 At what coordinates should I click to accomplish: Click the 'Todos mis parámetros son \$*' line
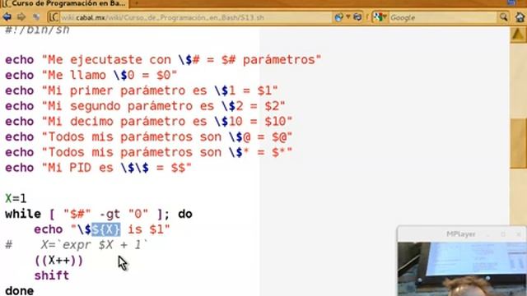click(x=148, y=152)
